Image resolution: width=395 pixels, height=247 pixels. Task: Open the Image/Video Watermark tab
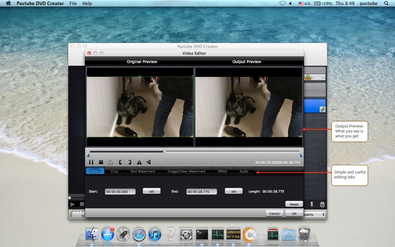click(187, 171)
